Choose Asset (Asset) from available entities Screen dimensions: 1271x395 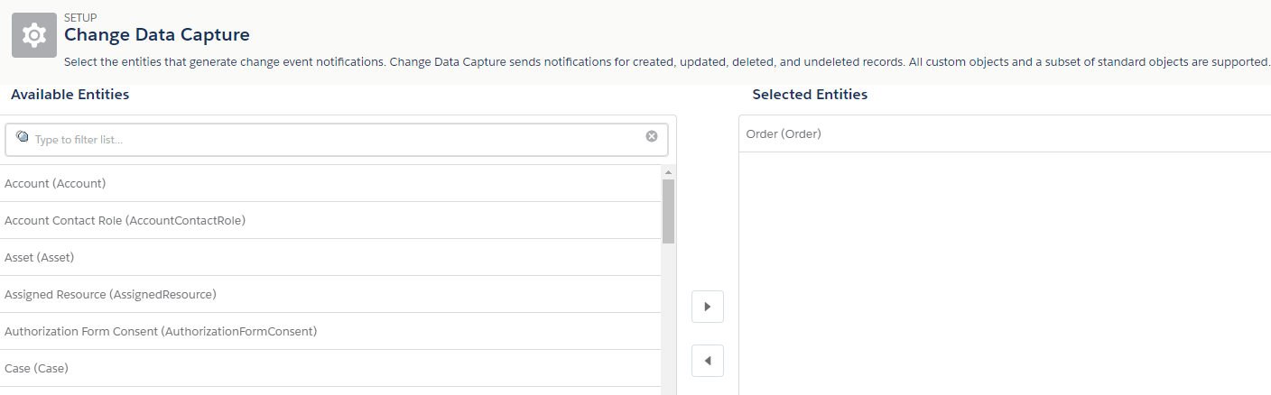39,257
